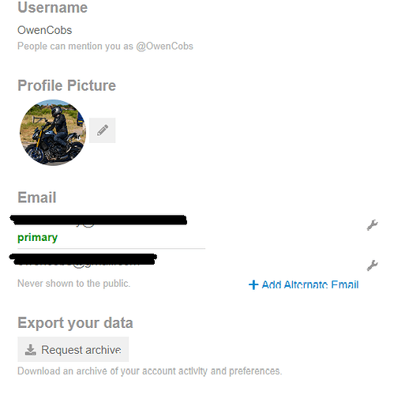Screen dimensions: 405x395
Task: Click the divider line below primary label
Action: coord(111,248)
